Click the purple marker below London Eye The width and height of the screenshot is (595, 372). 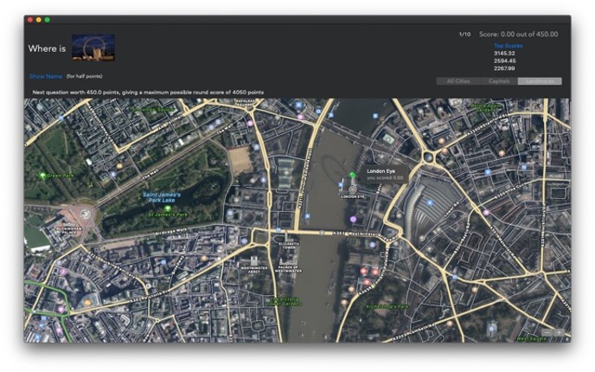pyautogui.click(x=353, y=219)
